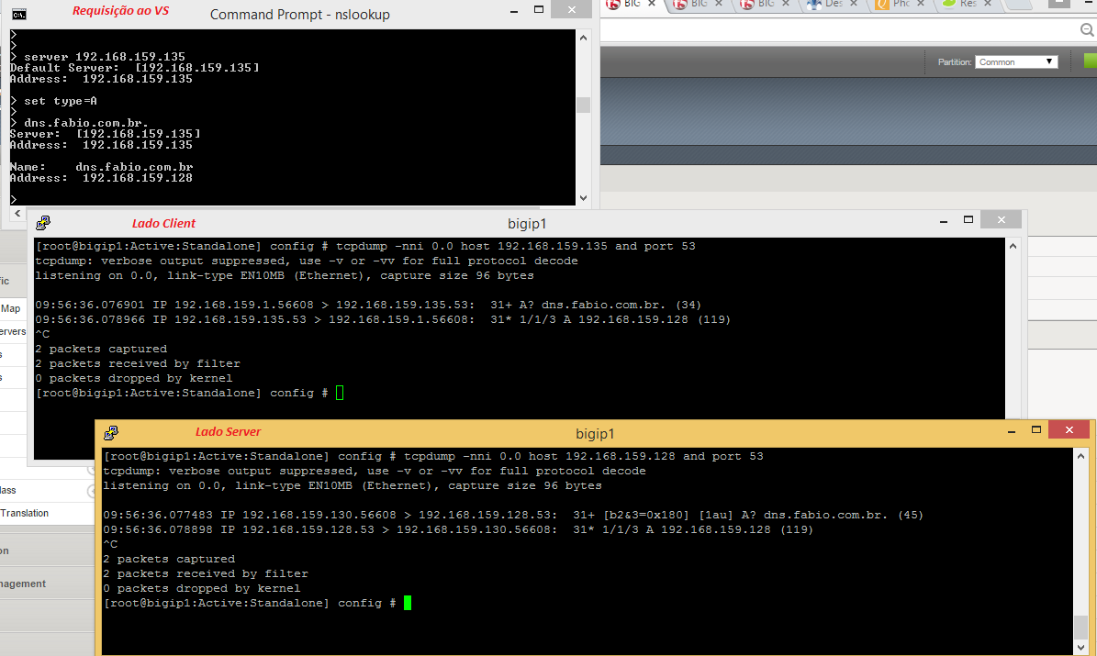Click the PuTTY icon on Lado Server title bar
This screenshot has width=1097, height=656.
112,433
